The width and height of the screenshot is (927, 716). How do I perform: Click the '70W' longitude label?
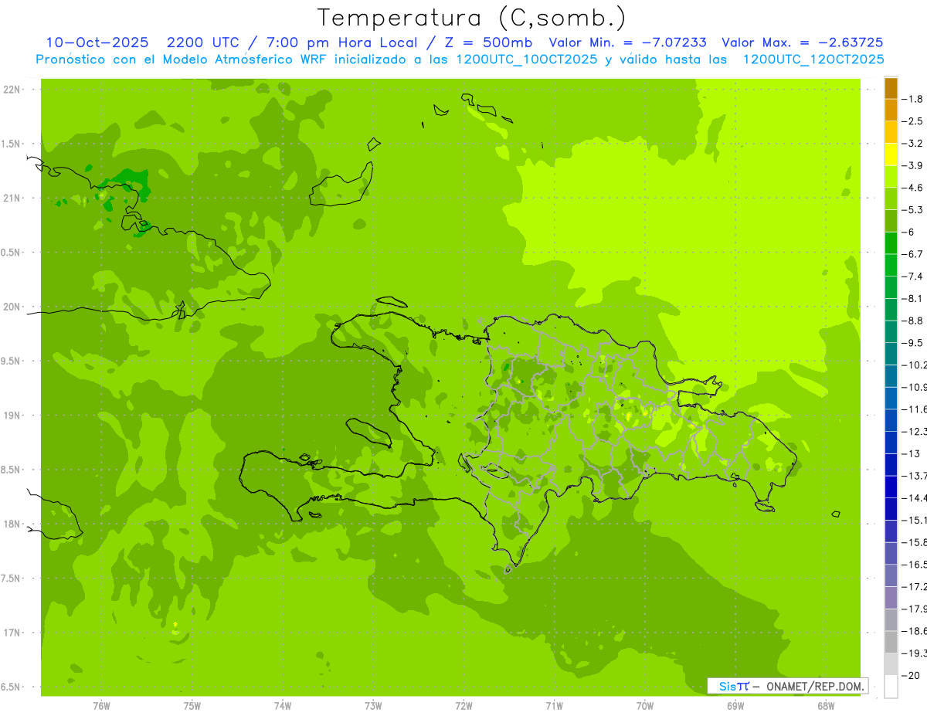point(645,705)
